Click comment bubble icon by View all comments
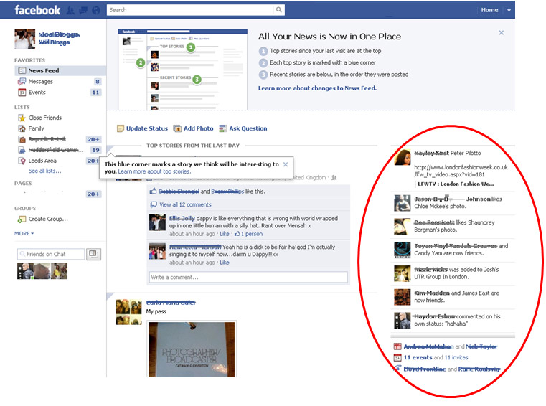This screenshot has height=406, width=546. pyautogui.click(x=154, y=204)
